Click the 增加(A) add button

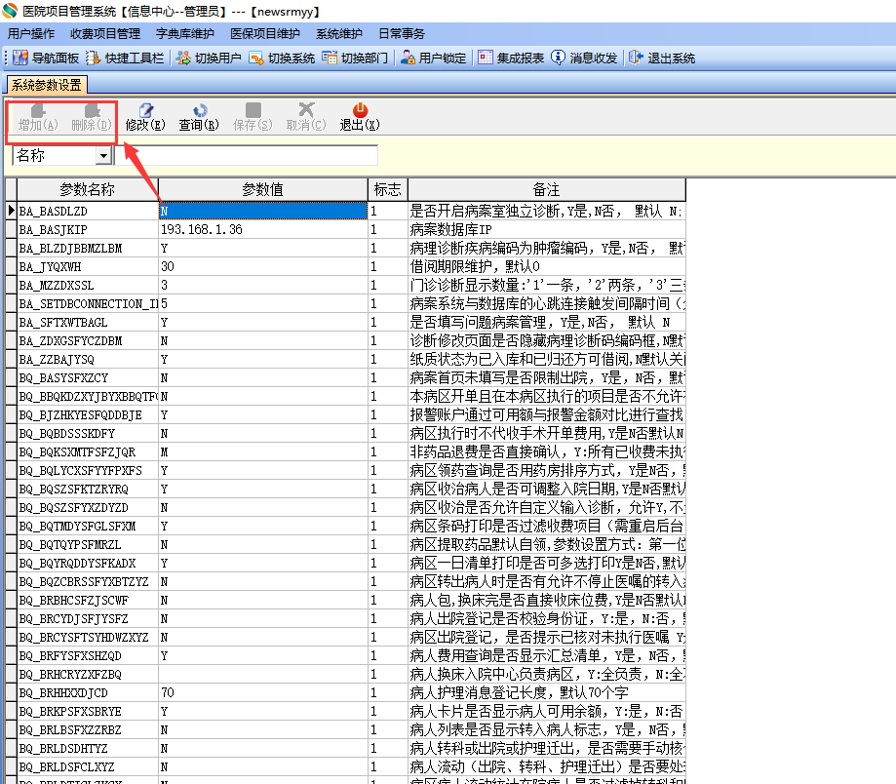(x=38, y=117)
